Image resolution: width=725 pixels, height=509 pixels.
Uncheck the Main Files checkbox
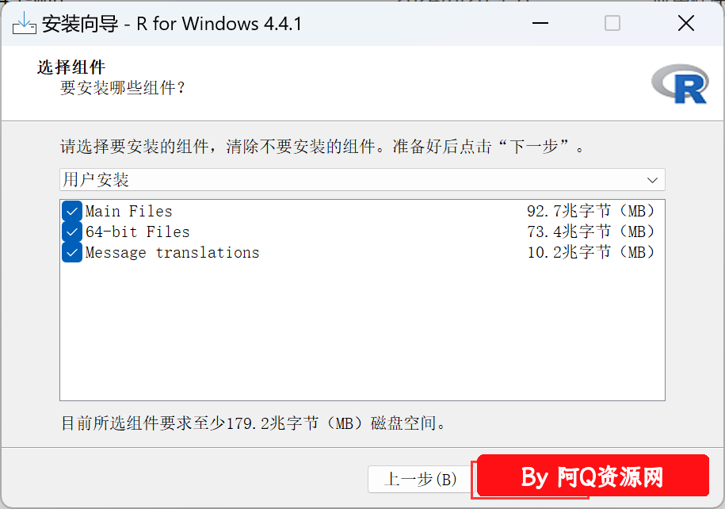click(x=71, y=212)
